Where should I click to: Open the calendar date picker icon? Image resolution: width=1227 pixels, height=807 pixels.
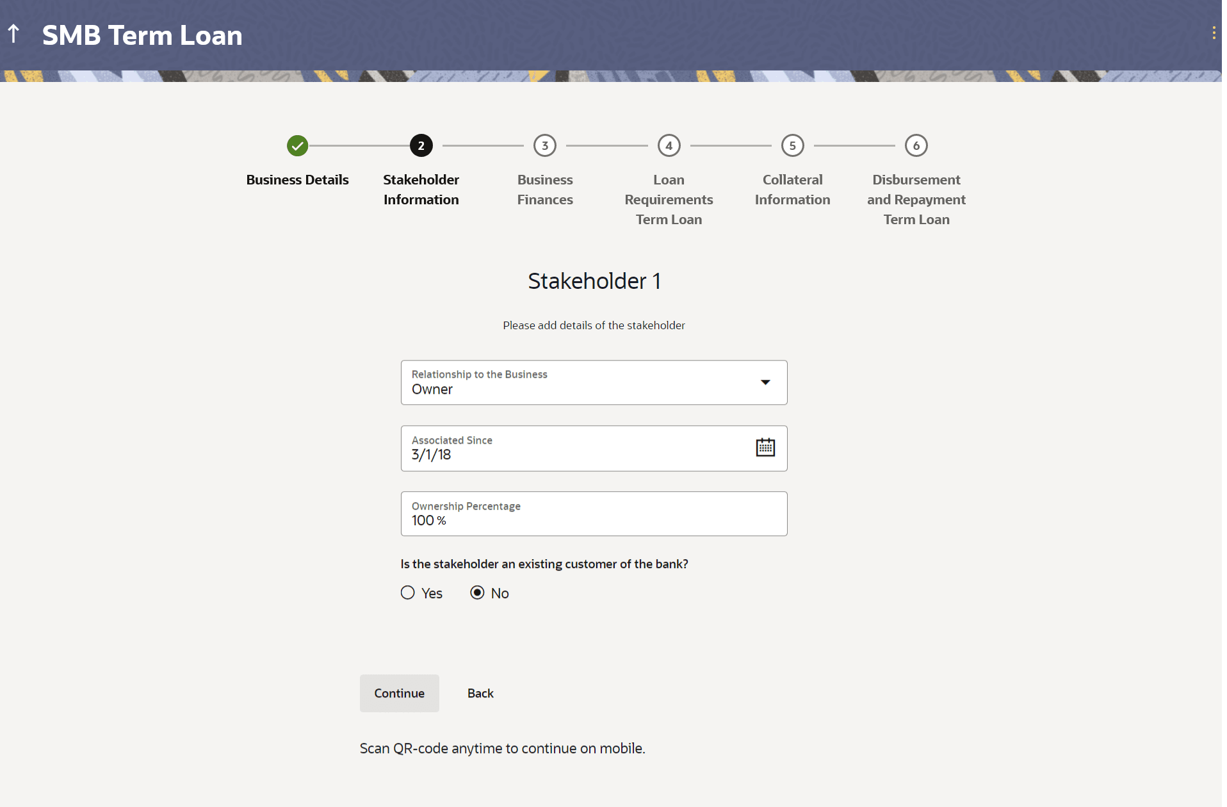tap(765, 448)
